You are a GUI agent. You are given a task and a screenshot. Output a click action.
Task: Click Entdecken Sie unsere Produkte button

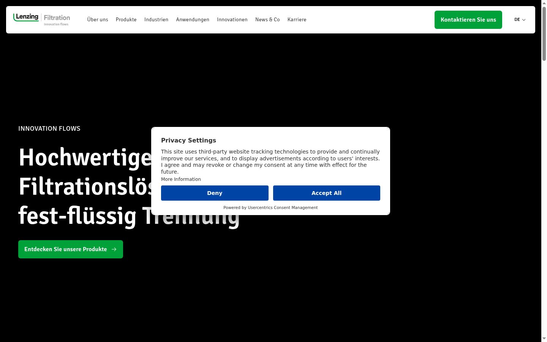pos(71,249)
